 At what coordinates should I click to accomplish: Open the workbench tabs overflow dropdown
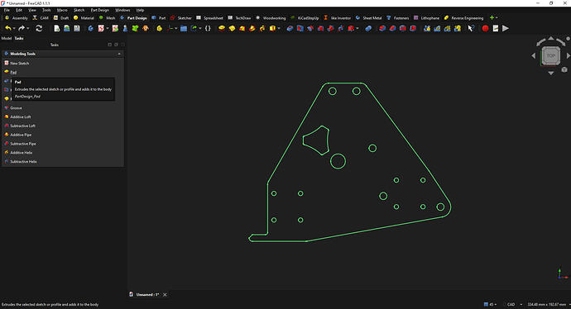[x=497, y=17]
